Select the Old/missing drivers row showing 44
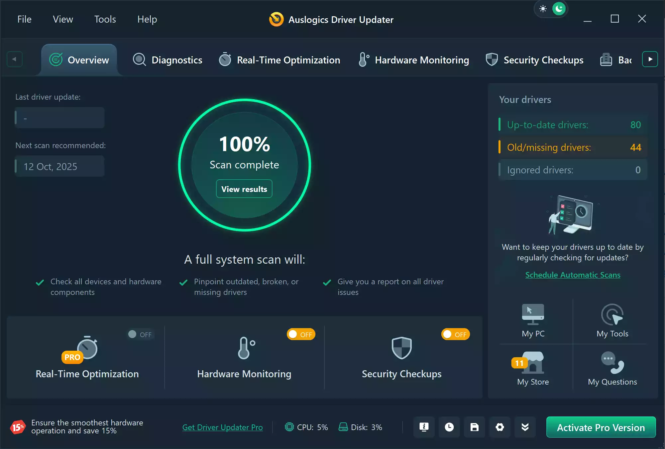The height and width of the screenshot is (449, 665). (572, 147)
